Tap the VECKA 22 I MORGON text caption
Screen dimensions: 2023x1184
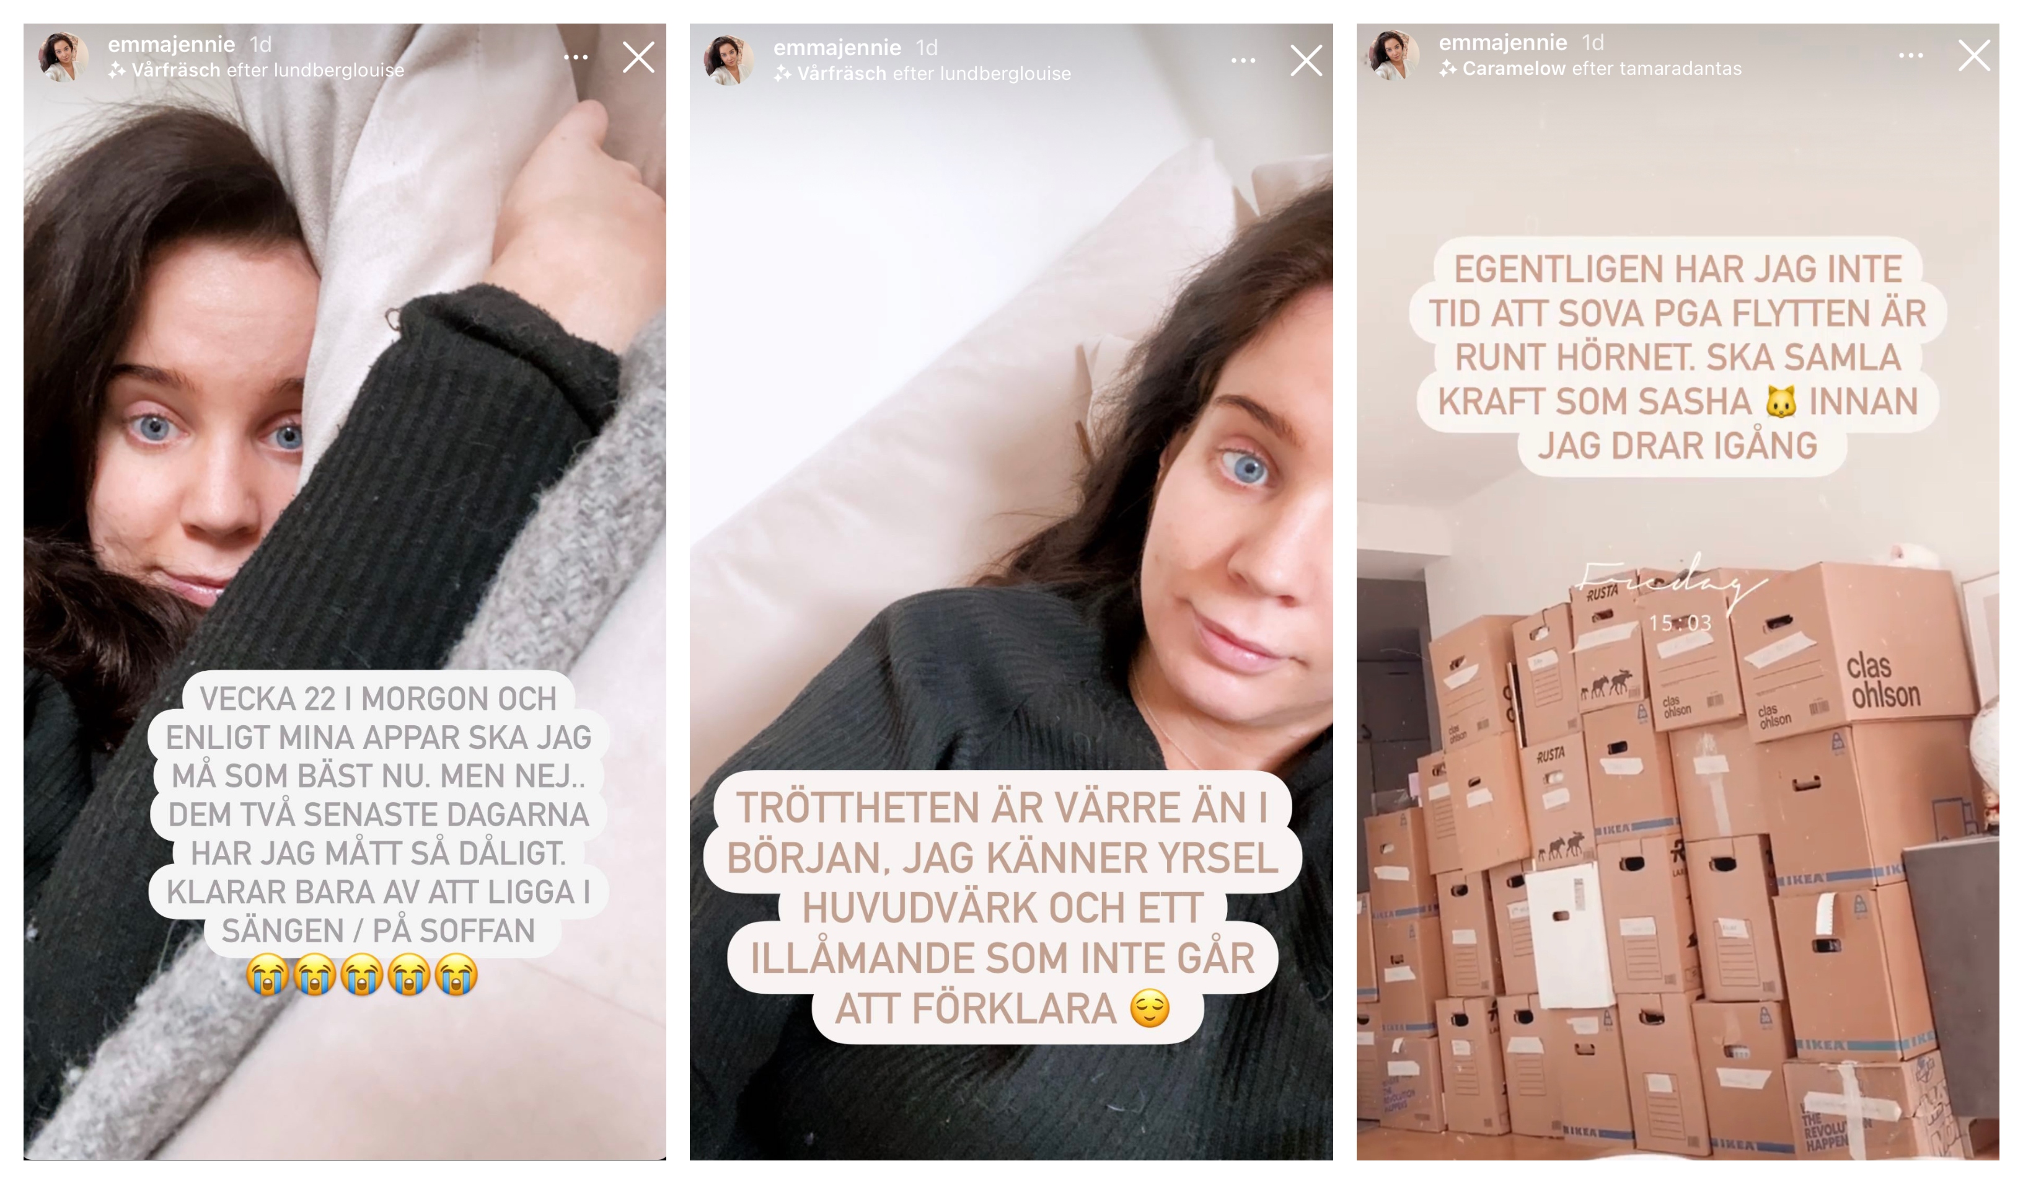pos(378,814)
